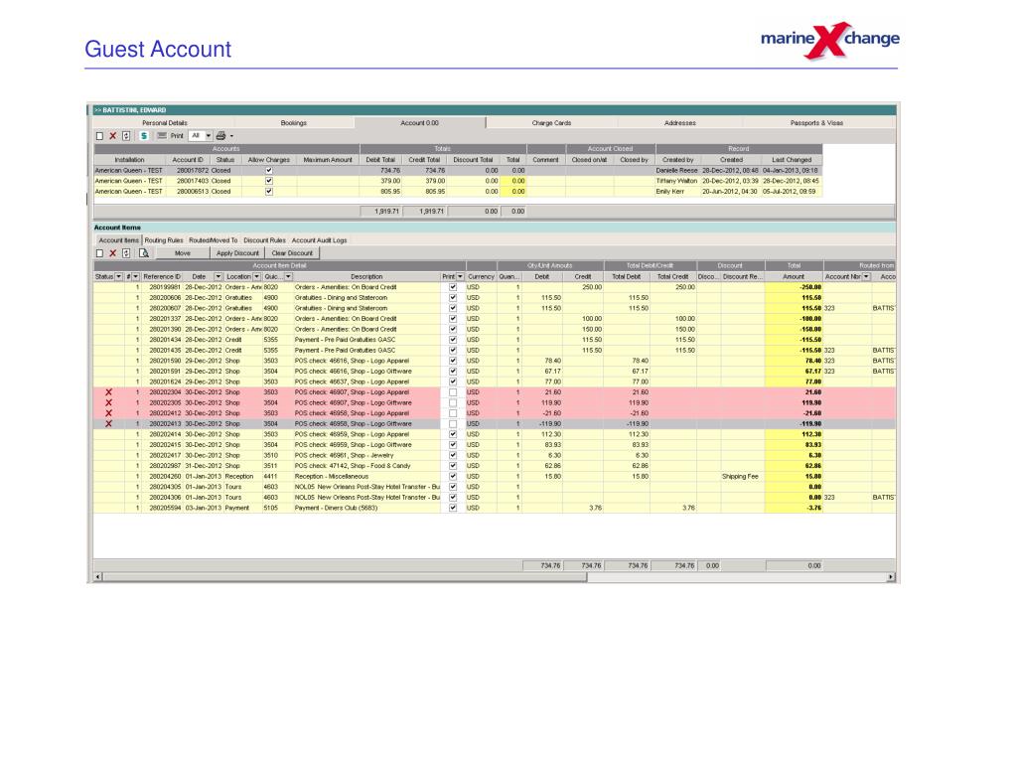The width and height of the screenshot is (1017, 763).
Task: Click the Move button
Action: click(x=183, y=253)
